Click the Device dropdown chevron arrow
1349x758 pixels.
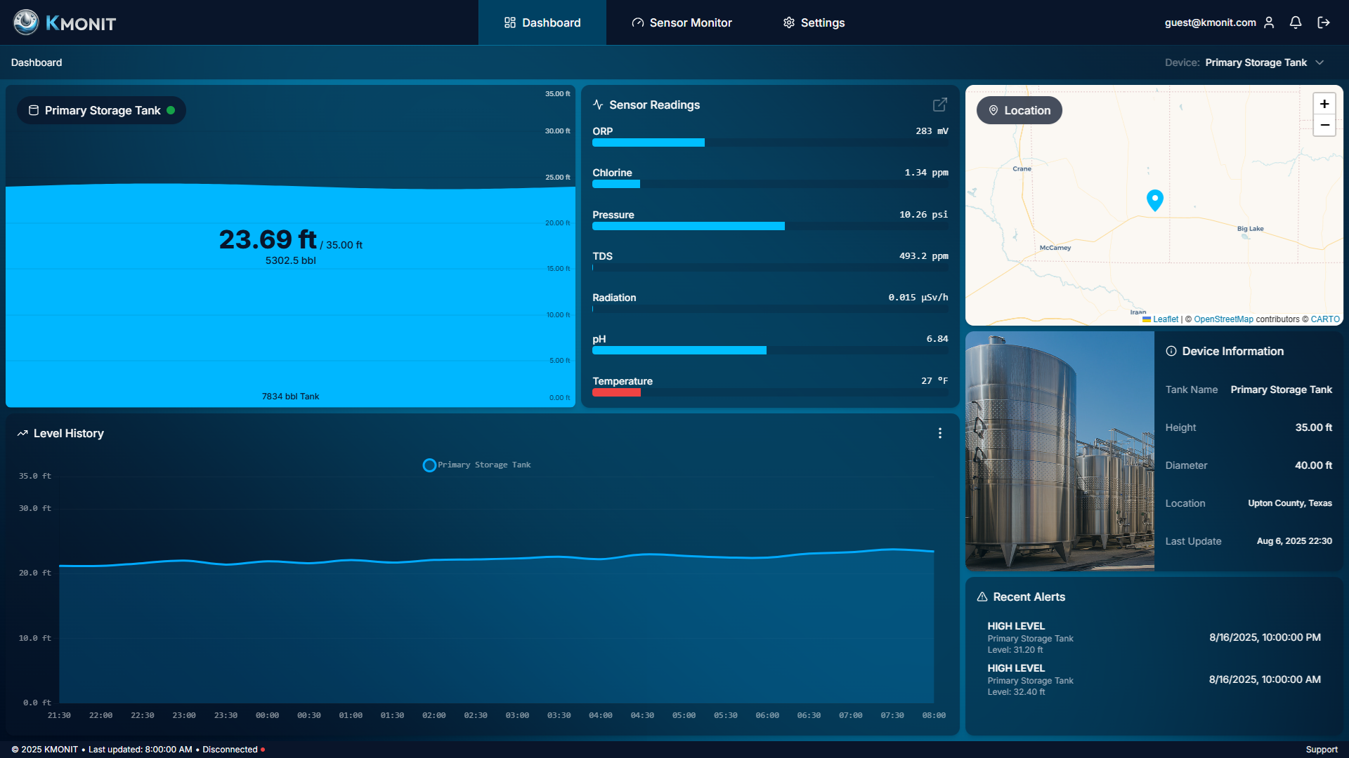click(1319, 62)
